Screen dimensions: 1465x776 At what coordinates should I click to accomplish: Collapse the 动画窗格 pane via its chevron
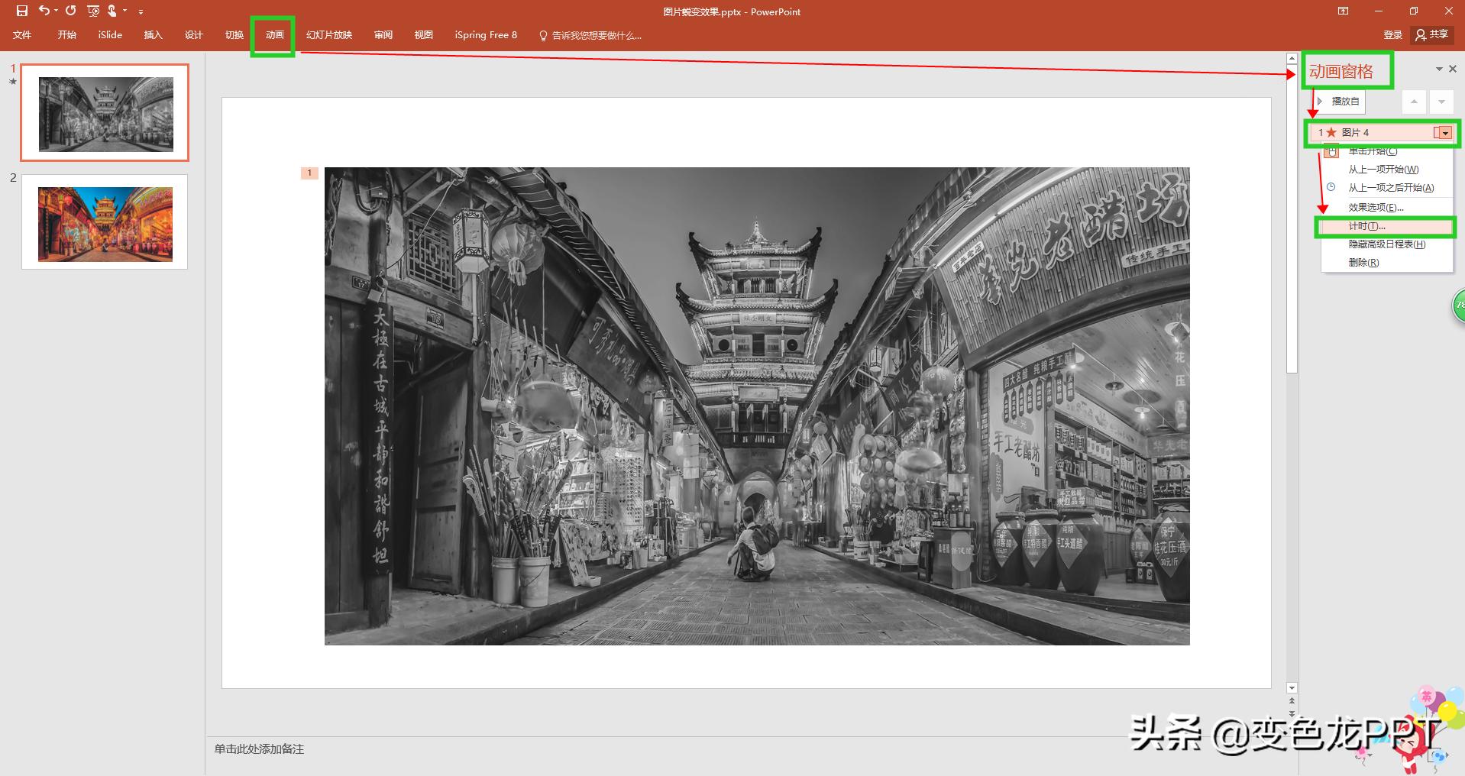pos(1438,69)
